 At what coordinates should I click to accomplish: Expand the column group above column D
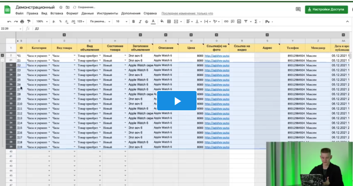pyautogui.click(x=64, y=35)
